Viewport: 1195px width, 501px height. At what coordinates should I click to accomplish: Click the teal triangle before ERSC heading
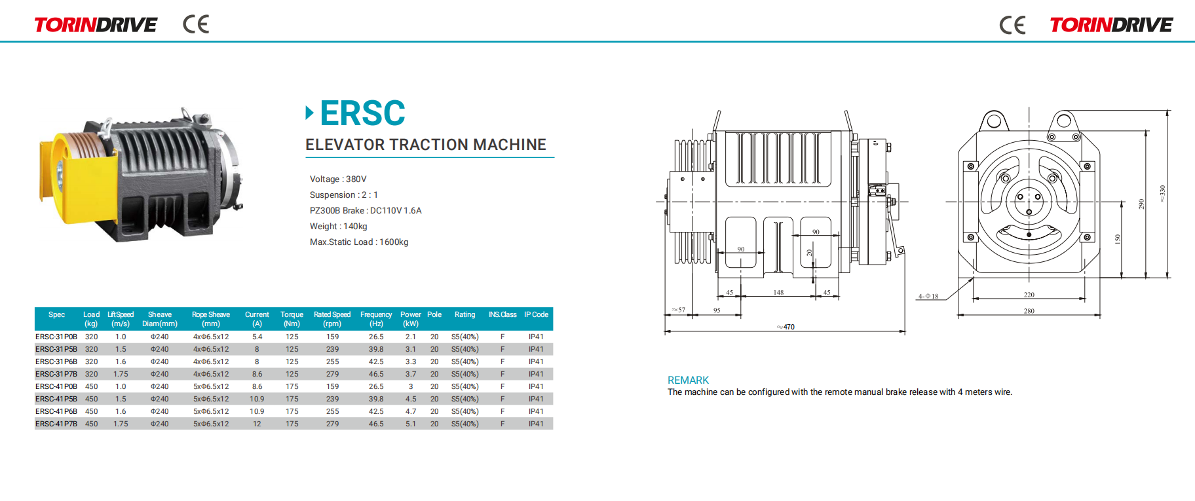[309, 113]
